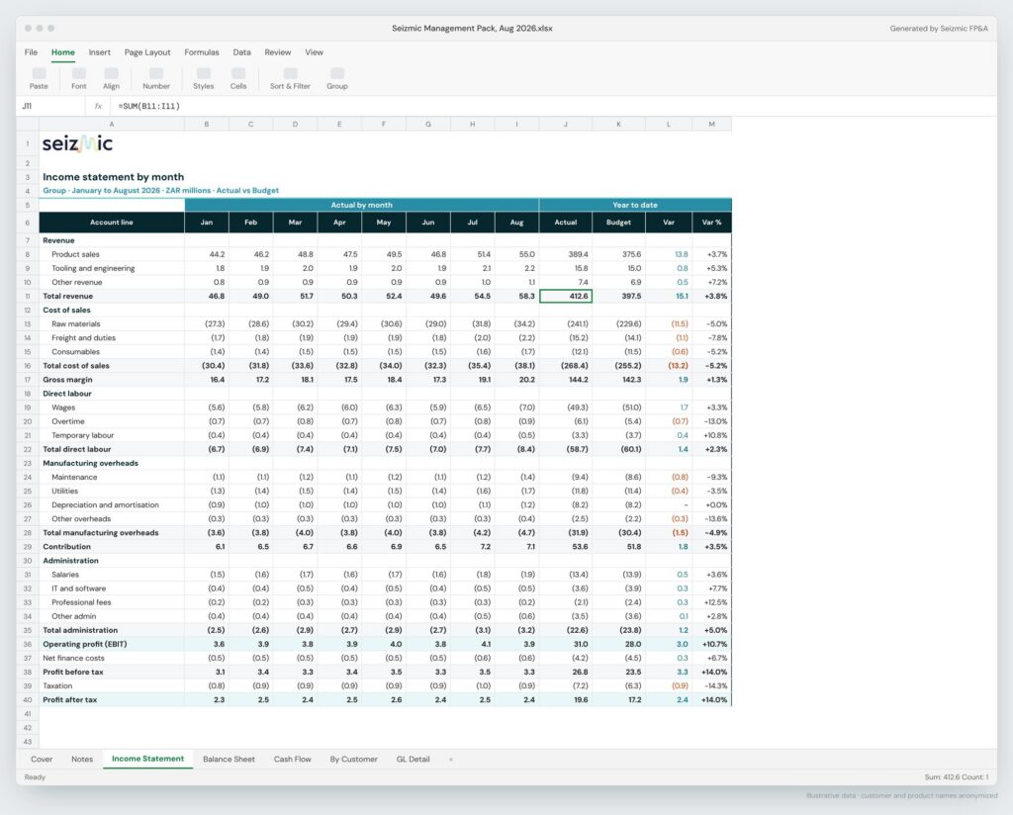Click the 'Raw materials' row label
The image size is (1013, 815).
75,324
